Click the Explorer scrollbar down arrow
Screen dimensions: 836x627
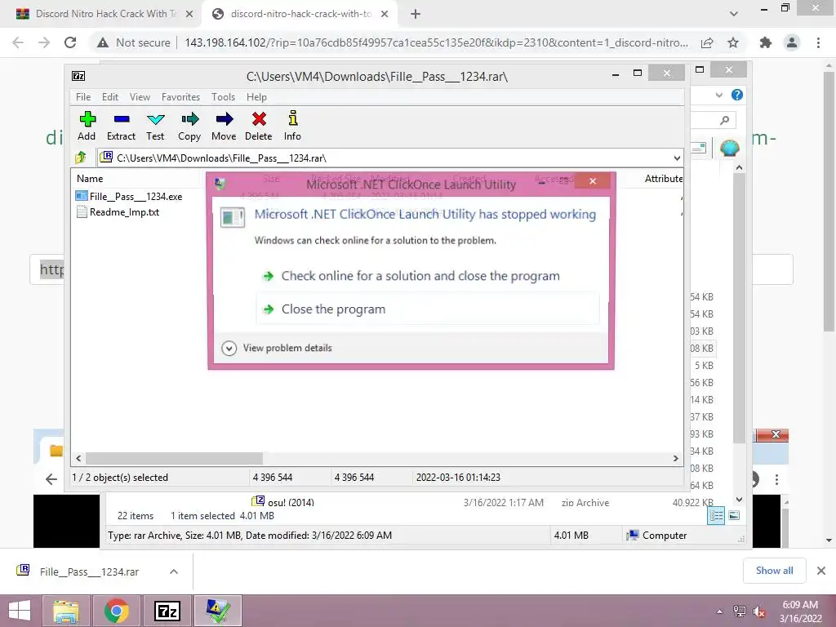click(x=739, y=499)
